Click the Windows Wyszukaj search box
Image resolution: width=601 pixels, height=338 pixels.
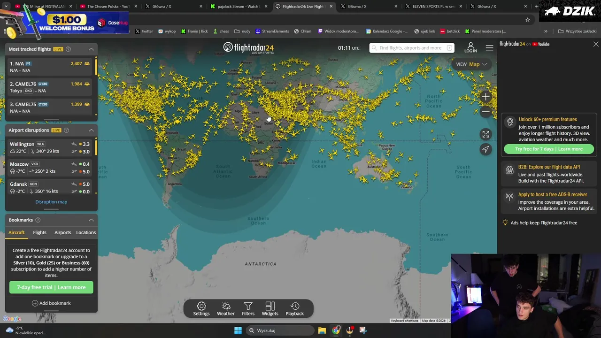point(279,330)
